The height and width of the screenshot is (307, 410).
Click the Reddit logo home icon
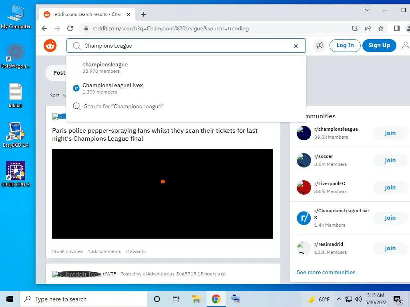pyautogui.click(x=50, y=46)
